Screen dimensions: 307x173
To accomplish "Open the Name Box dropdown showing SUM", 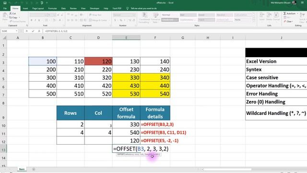I will click(x=16, y=31).
